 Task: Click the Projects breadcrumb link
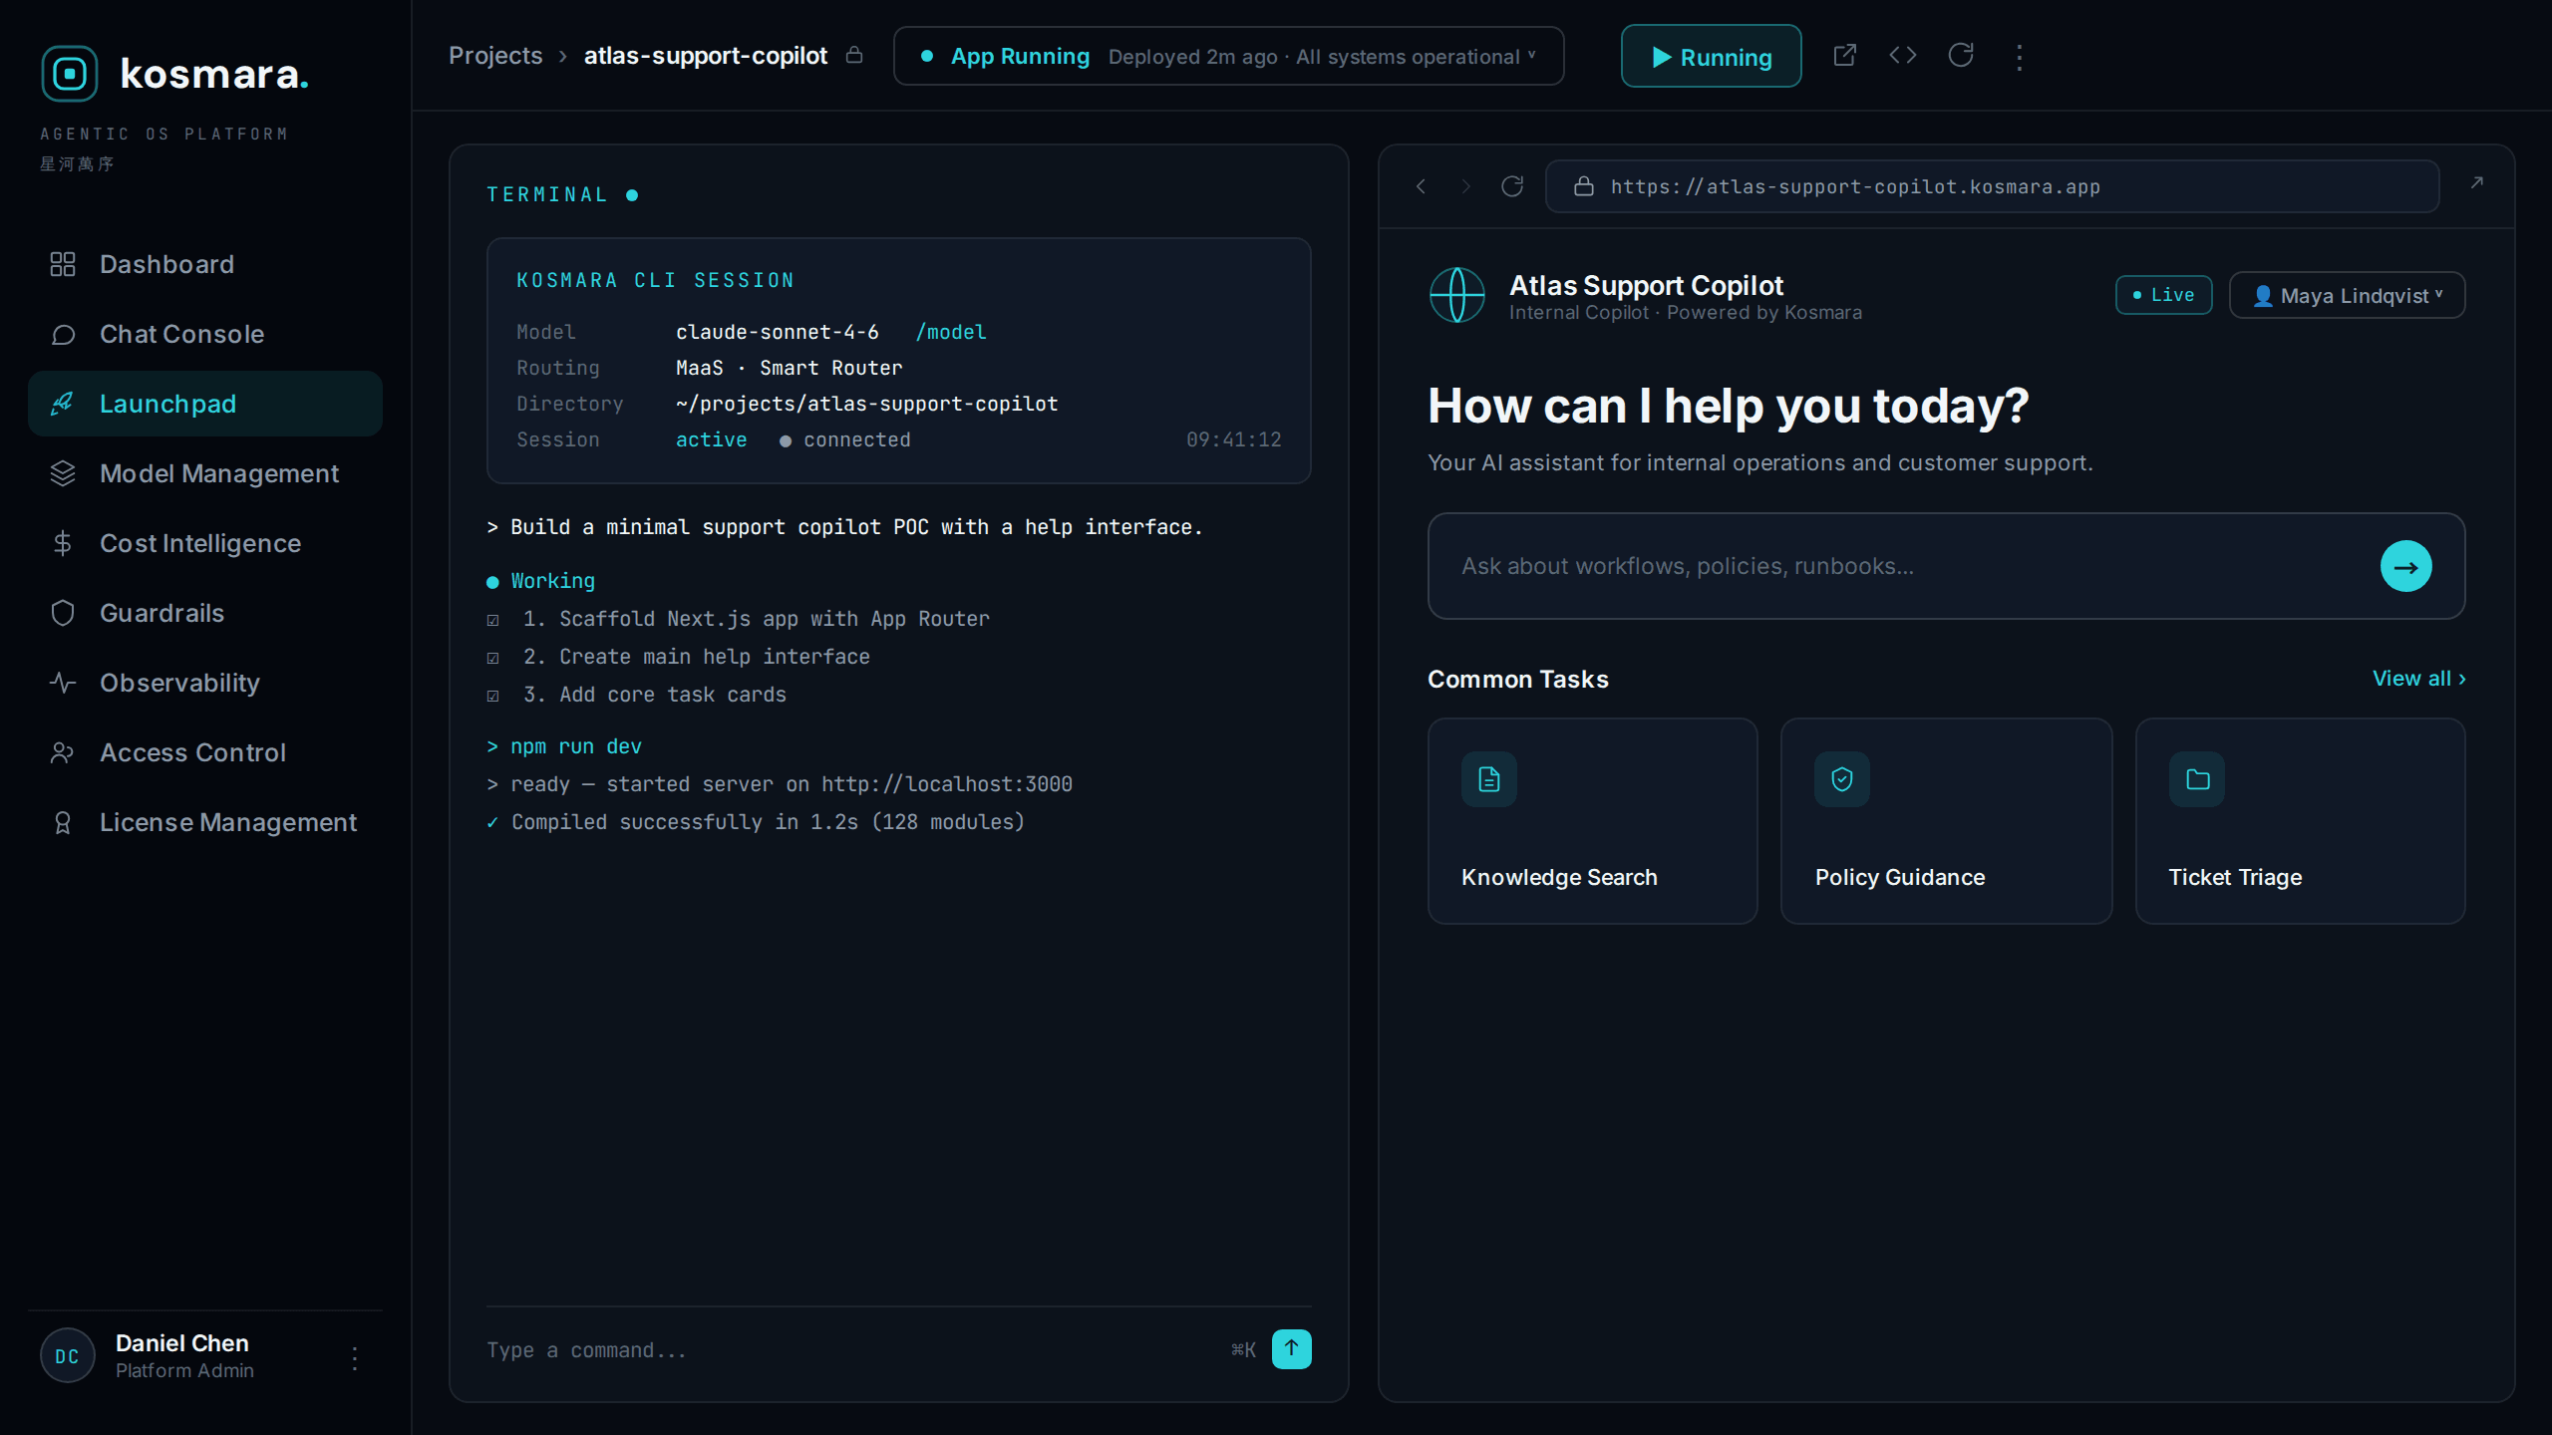(495, 56)
